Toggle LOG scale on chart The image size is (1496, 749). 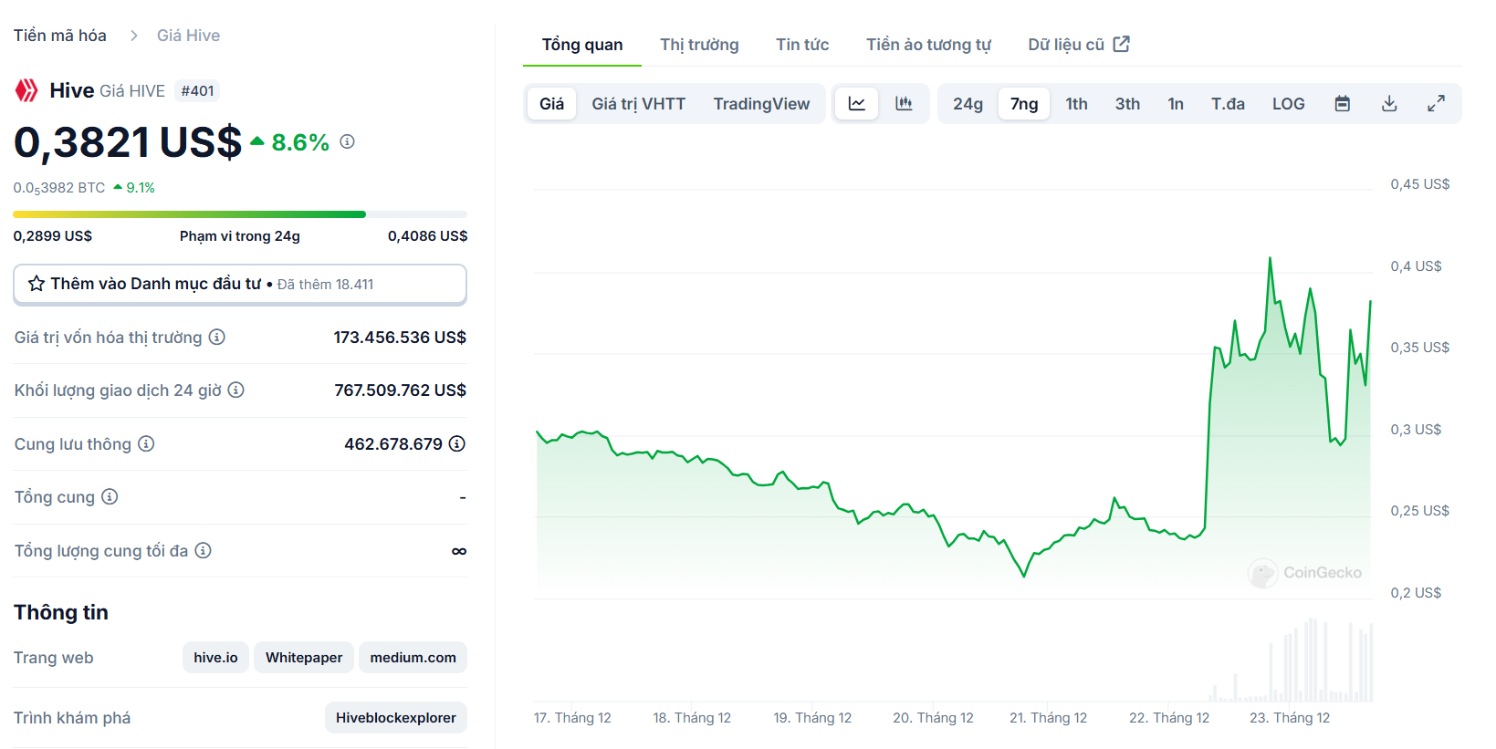click(1288, 104)
